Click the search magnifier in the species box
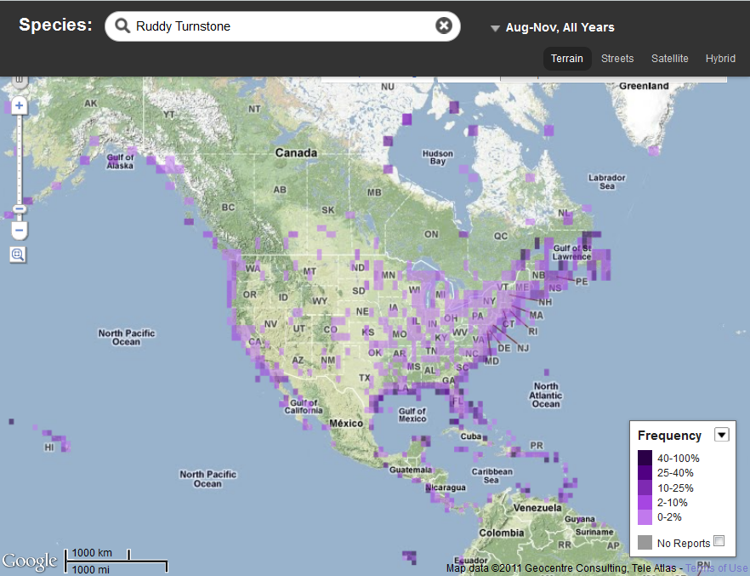 coord(122,26)
